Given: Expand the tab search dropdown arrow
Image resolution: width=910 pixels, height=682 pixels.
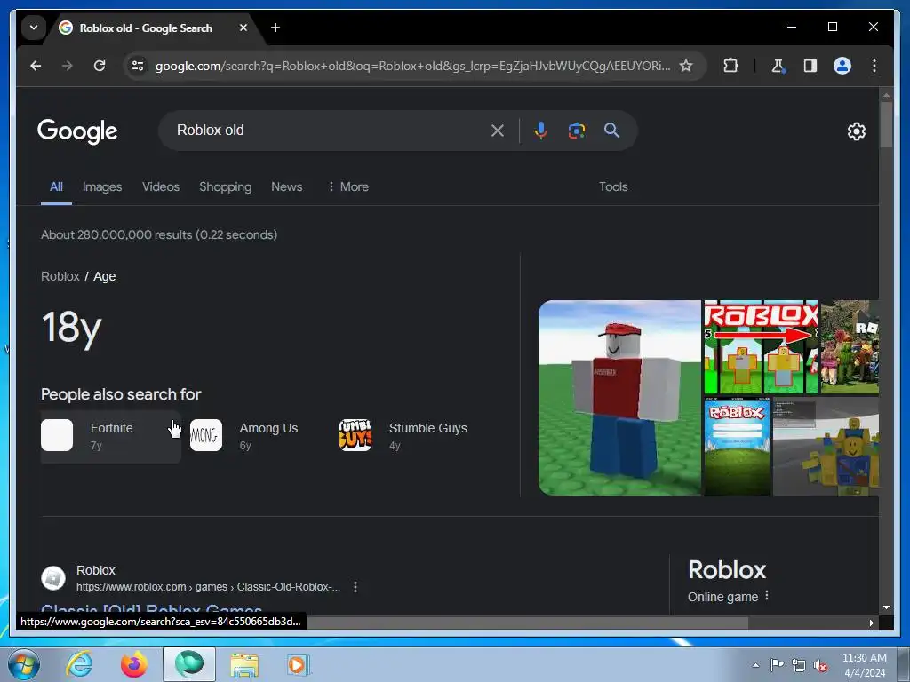Looking at the screenshot, I should [x=34, y=28].
